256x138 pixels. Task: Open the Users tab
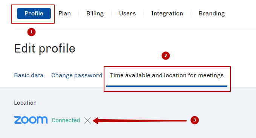point(127,13)
